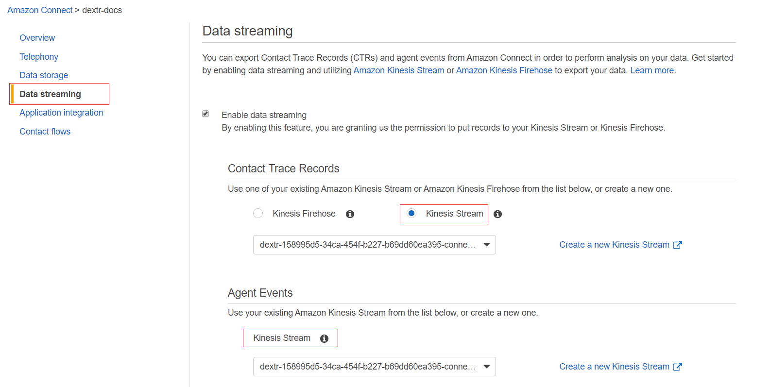Open the Amazon Kinesis Firehose link
Viewport: 770px width, 387px height.
point(504,70)
